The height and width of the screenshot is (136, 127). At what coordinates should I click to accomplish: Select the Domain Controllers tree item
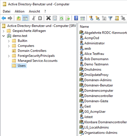click(x=32, y=51)
